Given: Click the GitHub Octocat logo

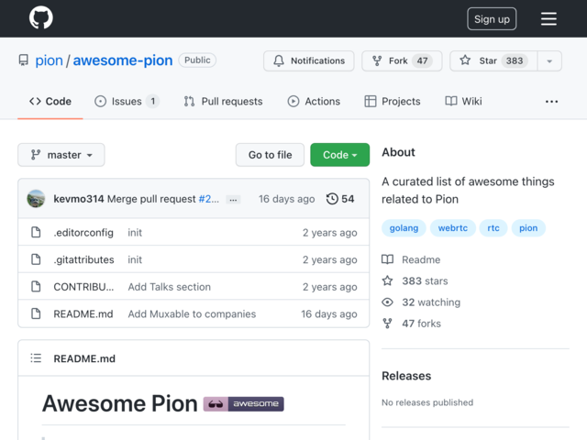Looking at the screenshot, I should (x=41, y=17).
